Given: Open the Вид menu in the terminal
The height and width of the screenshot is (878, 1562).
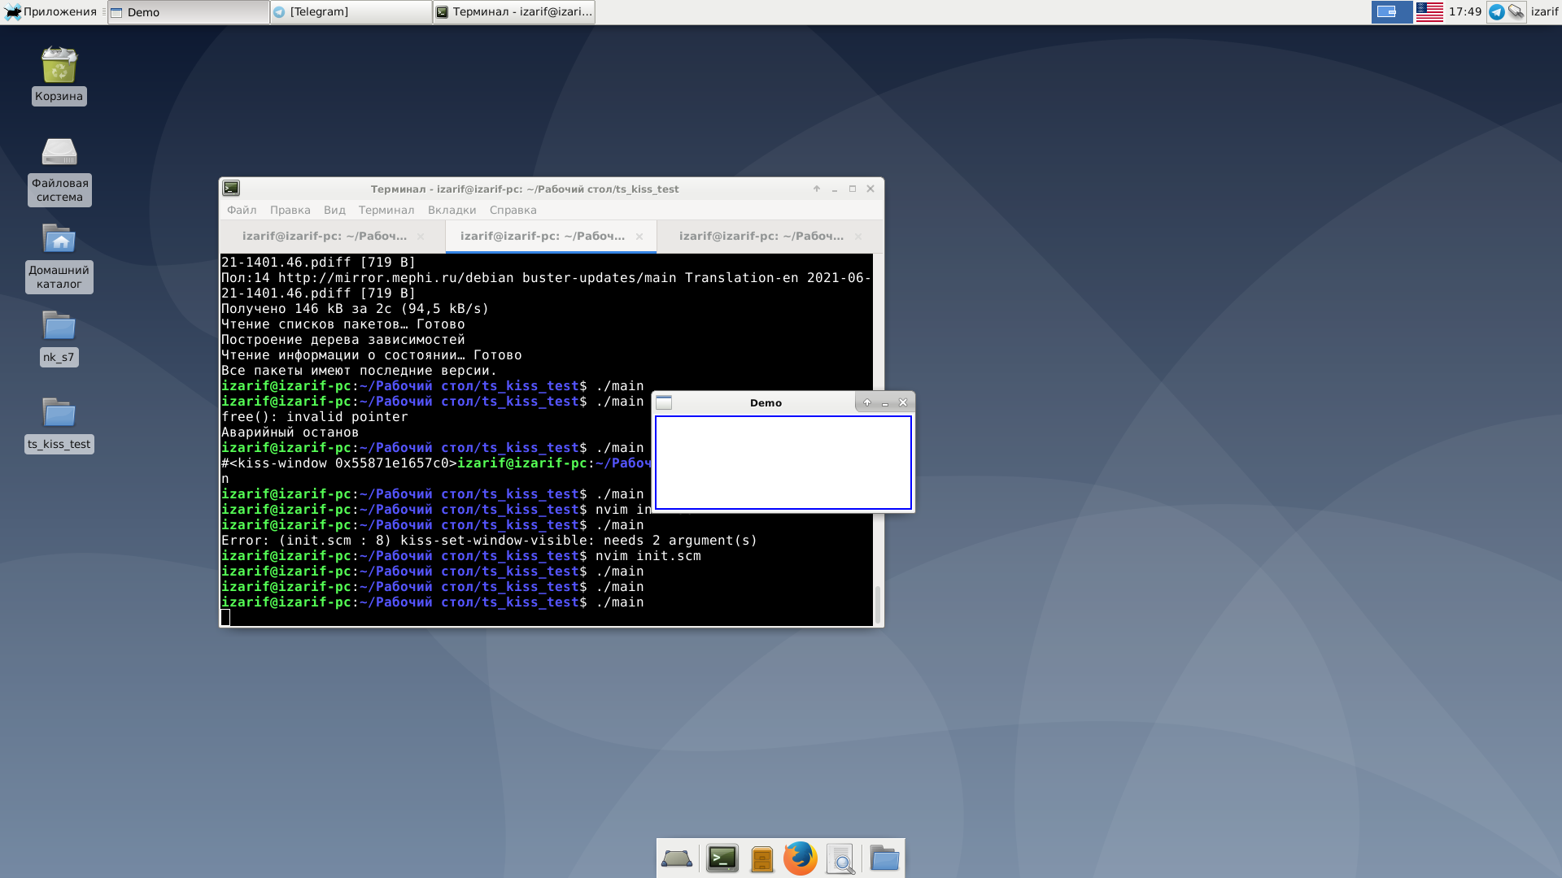Looking at the screenshot, I should [334, 211].
